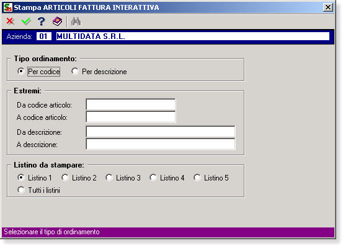
Task: Click the MULTIDATA S.R.L. company name field
Action: tap(192, 36)
